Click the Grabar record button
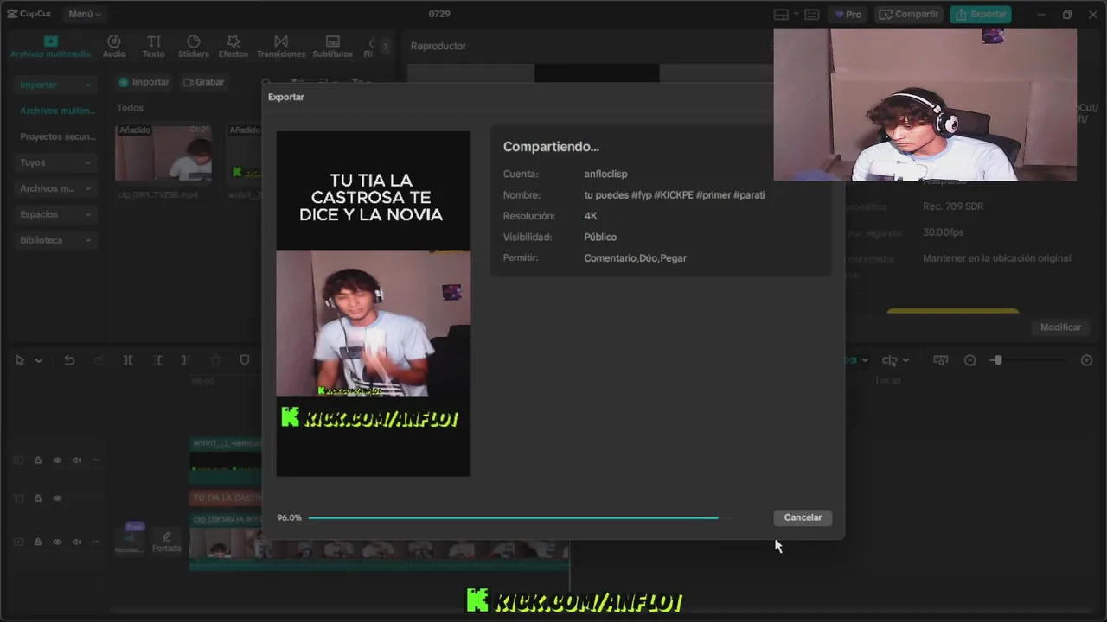 point(204,82)
